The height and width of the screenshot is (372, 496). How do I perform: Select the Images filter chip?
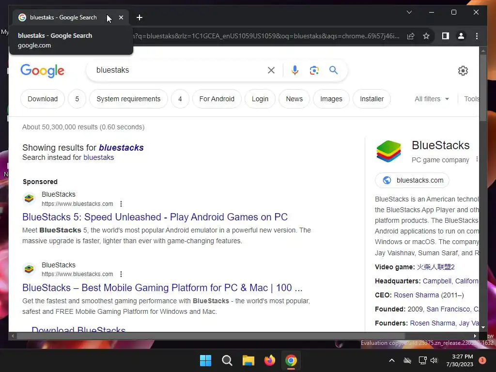pyautogui.click(x=331, y=99)
